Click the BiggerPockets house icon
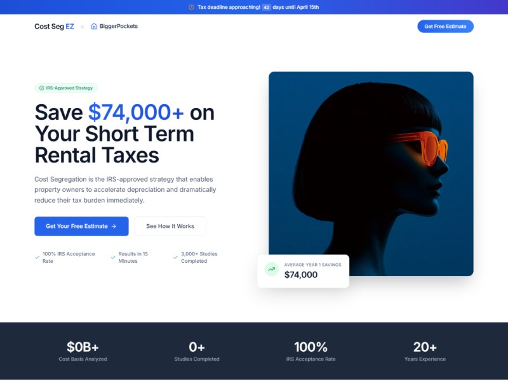 coord(94,26)
